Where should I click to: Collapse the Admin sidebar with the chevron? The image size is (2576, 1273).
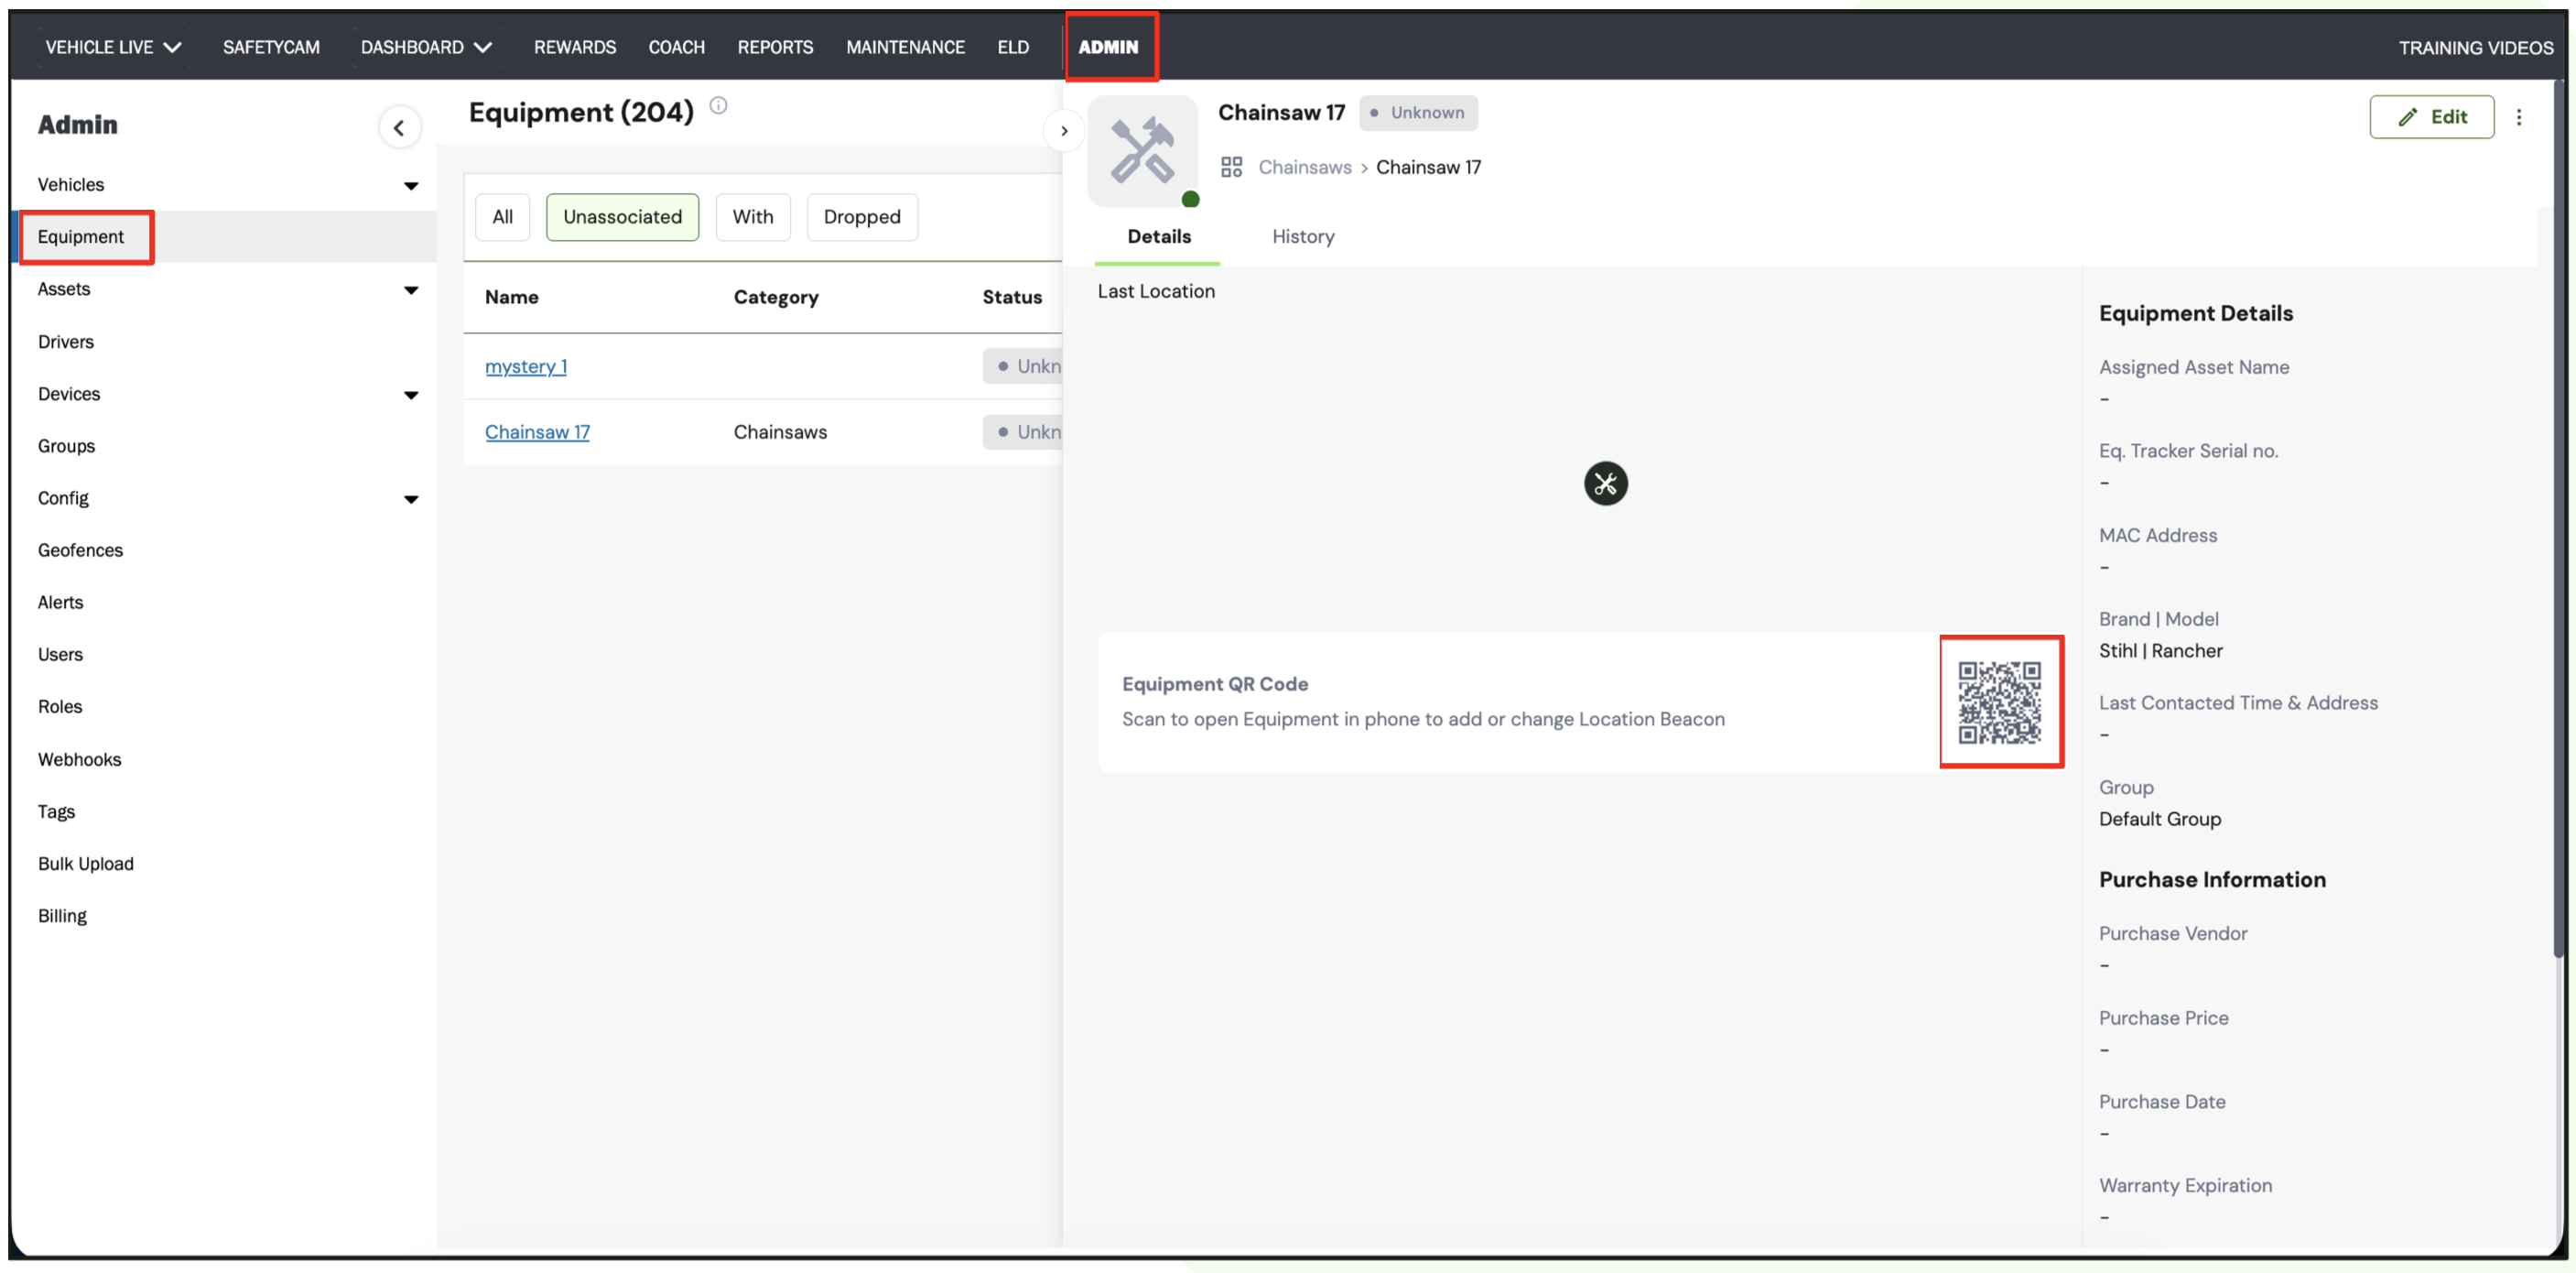(x=399, y=127)
